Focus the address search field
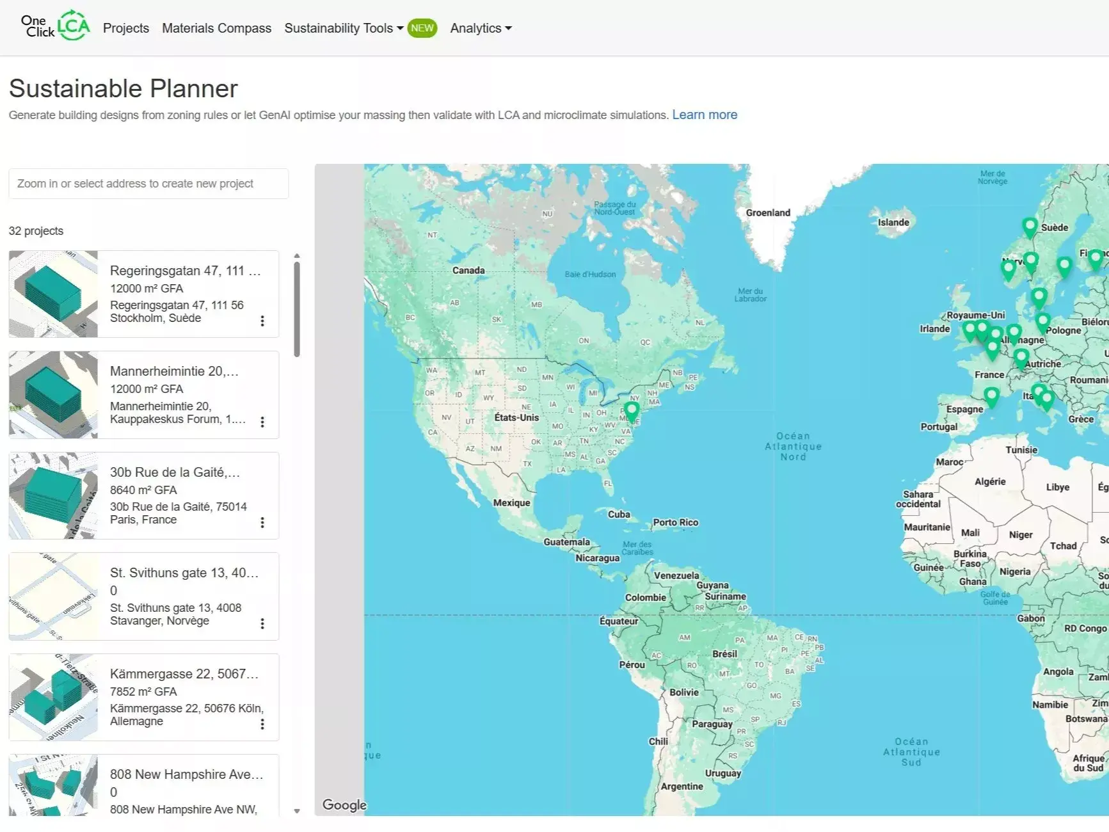1109x832 pixels. [148, 184]
